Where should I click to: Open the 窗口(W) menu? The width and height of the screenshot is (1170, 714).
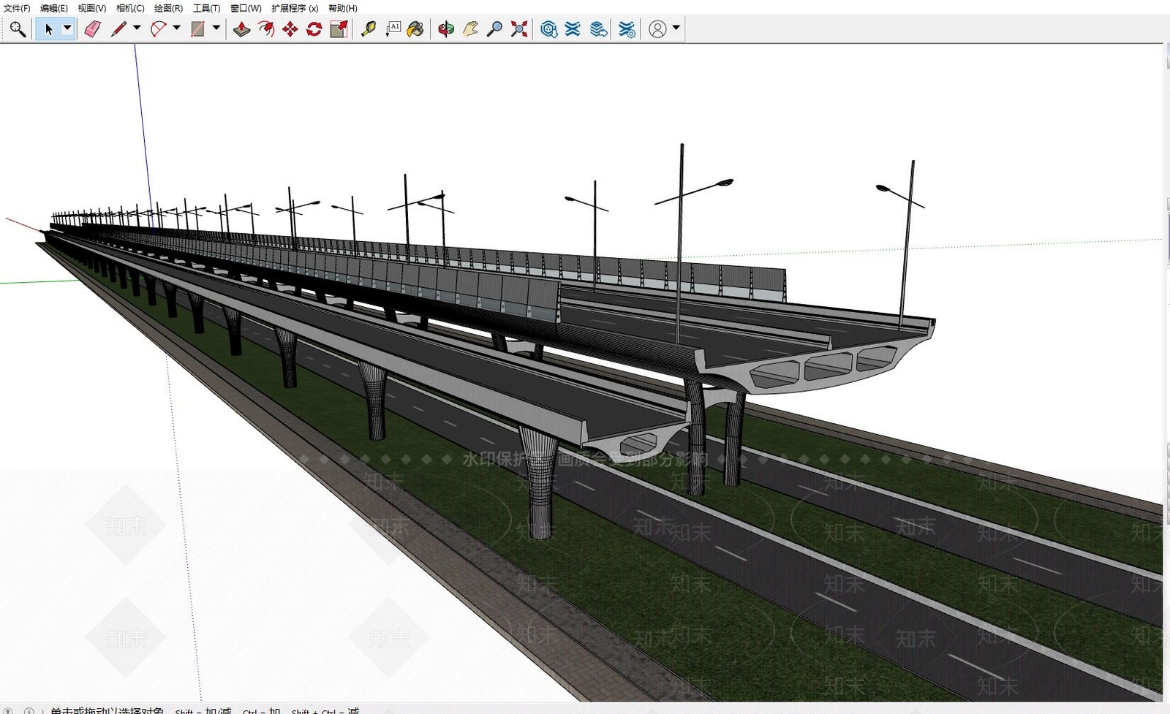point(246,8)
